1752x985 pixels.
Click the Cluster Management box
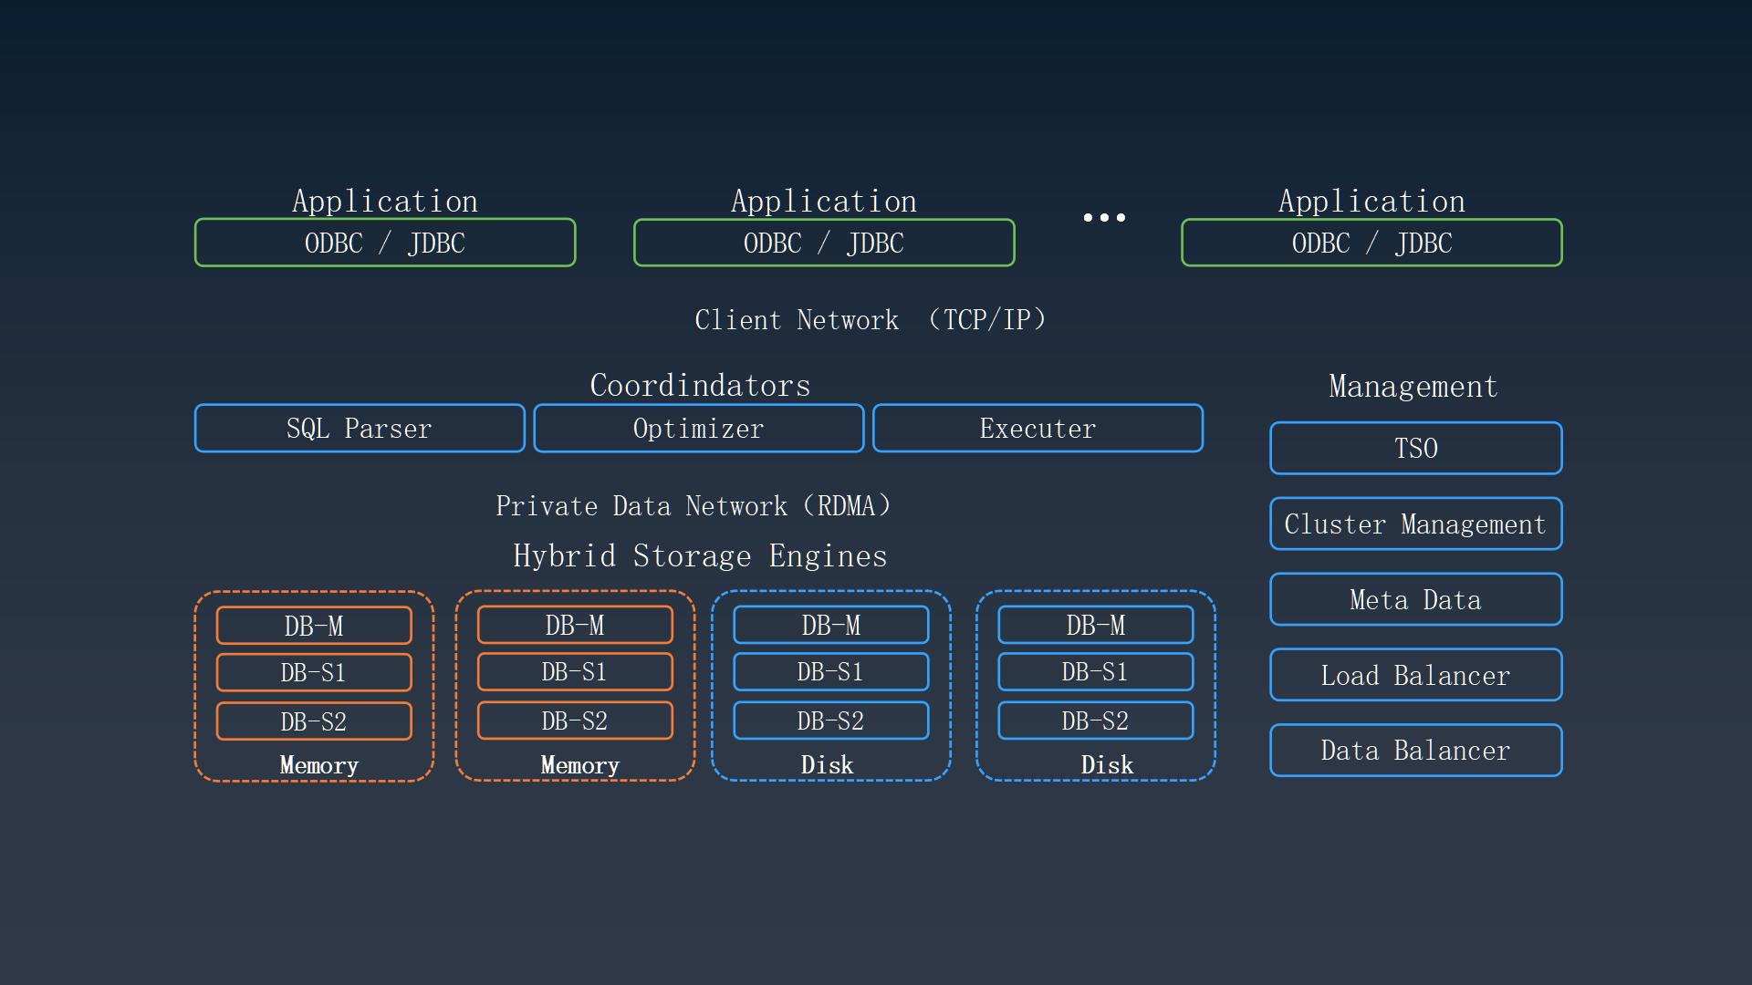click(1415, 524)
